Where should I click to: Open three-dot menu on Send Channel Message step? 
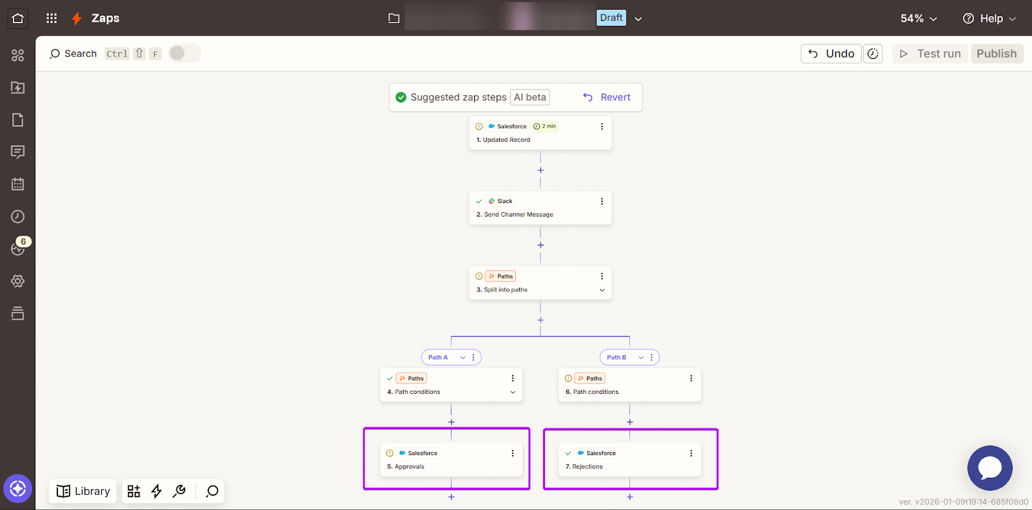point(602,201)
